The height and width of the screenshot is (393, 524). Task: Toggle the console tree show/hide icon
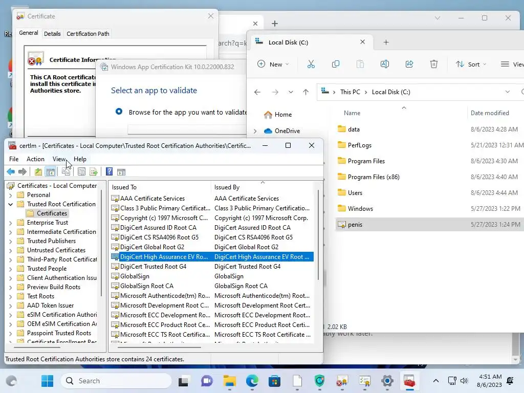(x=51, y=172)
